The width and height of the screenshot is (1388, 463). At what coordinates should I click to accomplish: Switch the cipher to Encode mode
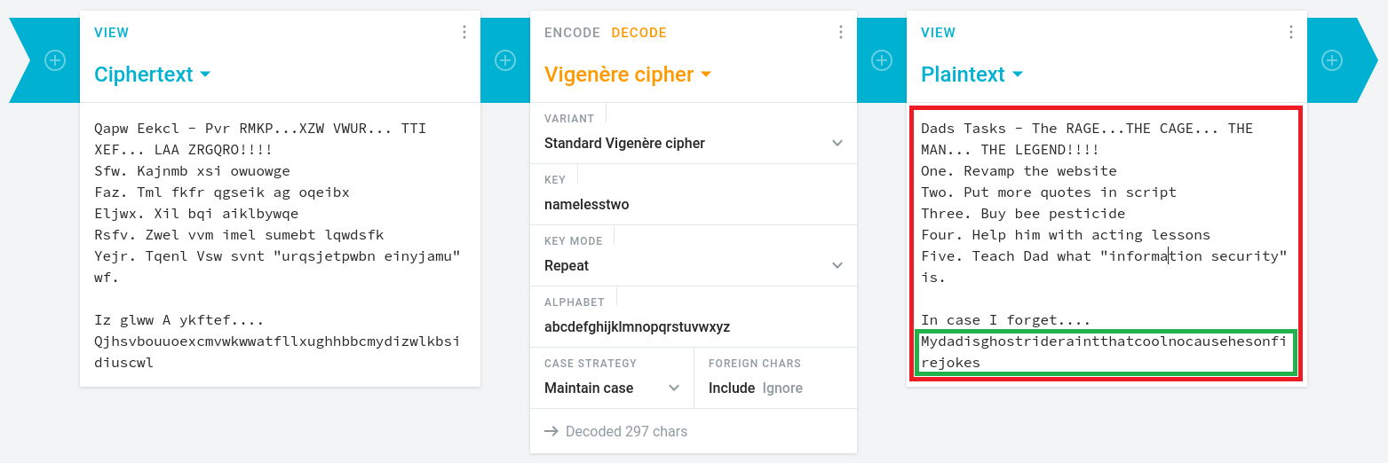coord(572,33)
